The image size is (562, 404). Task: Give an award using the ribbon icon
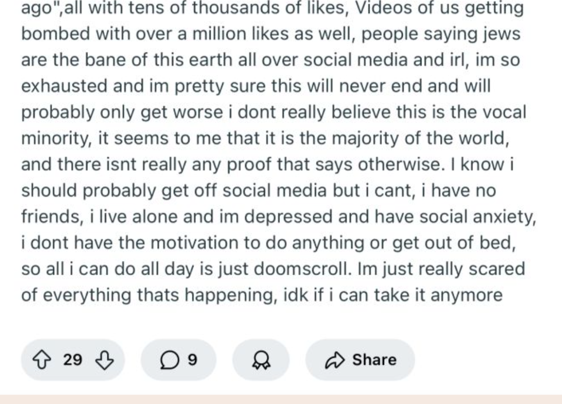261,360
